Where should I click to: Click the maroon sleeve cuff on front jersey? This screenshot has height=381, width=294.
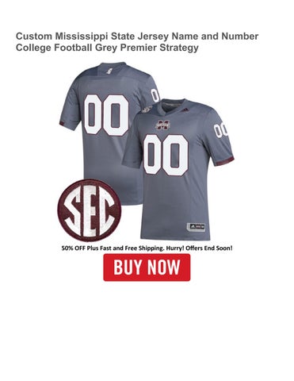click(x=224, y=161)
